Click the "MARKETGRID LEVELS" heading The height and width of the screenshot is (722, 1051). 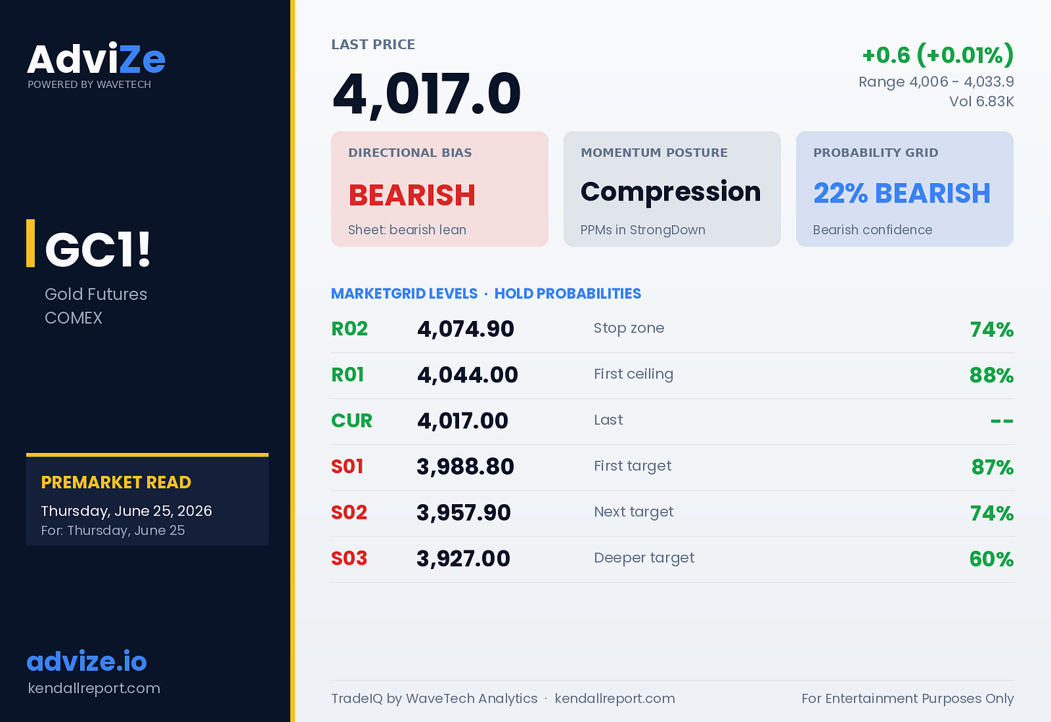click(404, 294)
